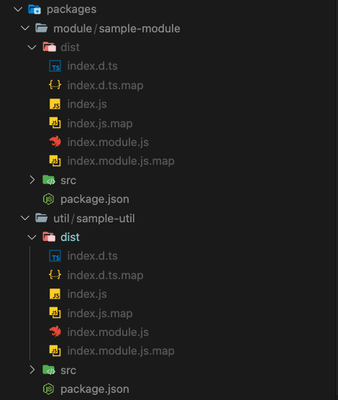Image resolution: width=338 pixels, height=400 pixels.
Task: Expand the src folder chevron under sample-module
Action: (32, 180)
